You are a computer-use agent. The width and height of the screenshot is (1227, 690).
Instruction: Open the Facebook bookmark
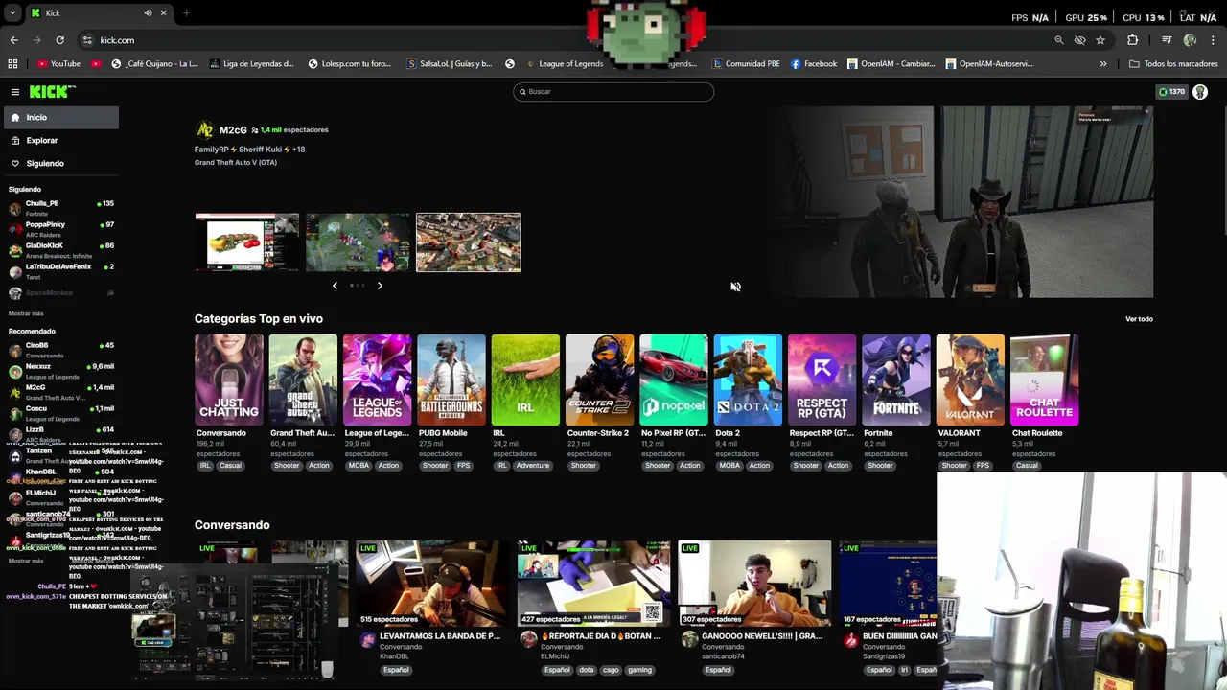tap(814, 64)
